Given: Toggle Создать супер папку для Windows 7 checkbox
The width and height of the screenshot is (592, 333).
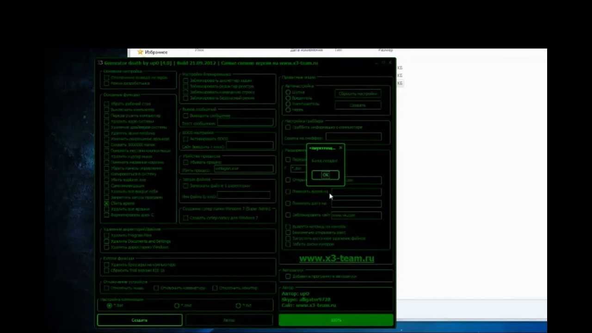Looking at the screenshot, I should 186,218.
